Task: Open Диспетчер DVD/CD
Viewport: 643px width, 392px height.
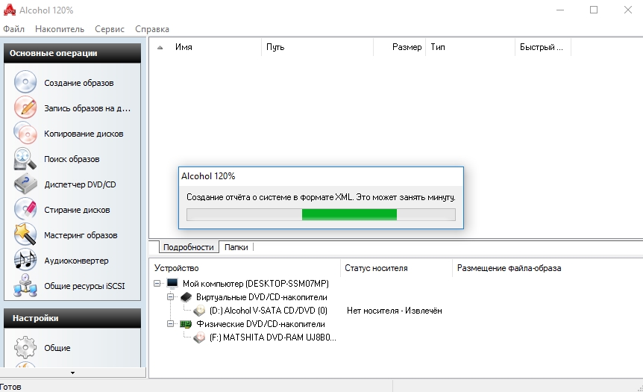Action: [80, 184]
